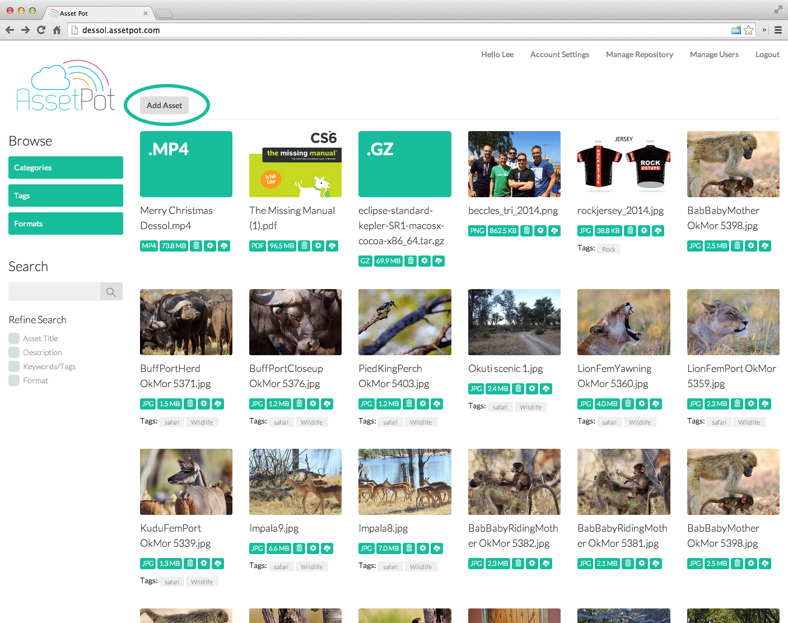Open settings for Merry Christmas Dessol.mp4
The height and width of the screenshot is (623, 788).
210,246
